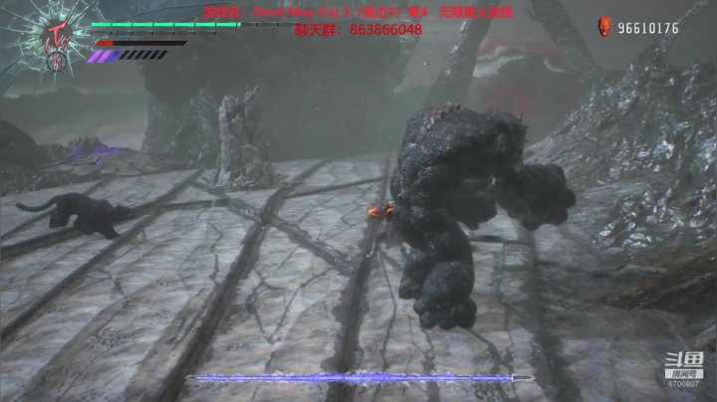Click the room number 6700807
Screen dimensions: 717x402
coord(683,384)
